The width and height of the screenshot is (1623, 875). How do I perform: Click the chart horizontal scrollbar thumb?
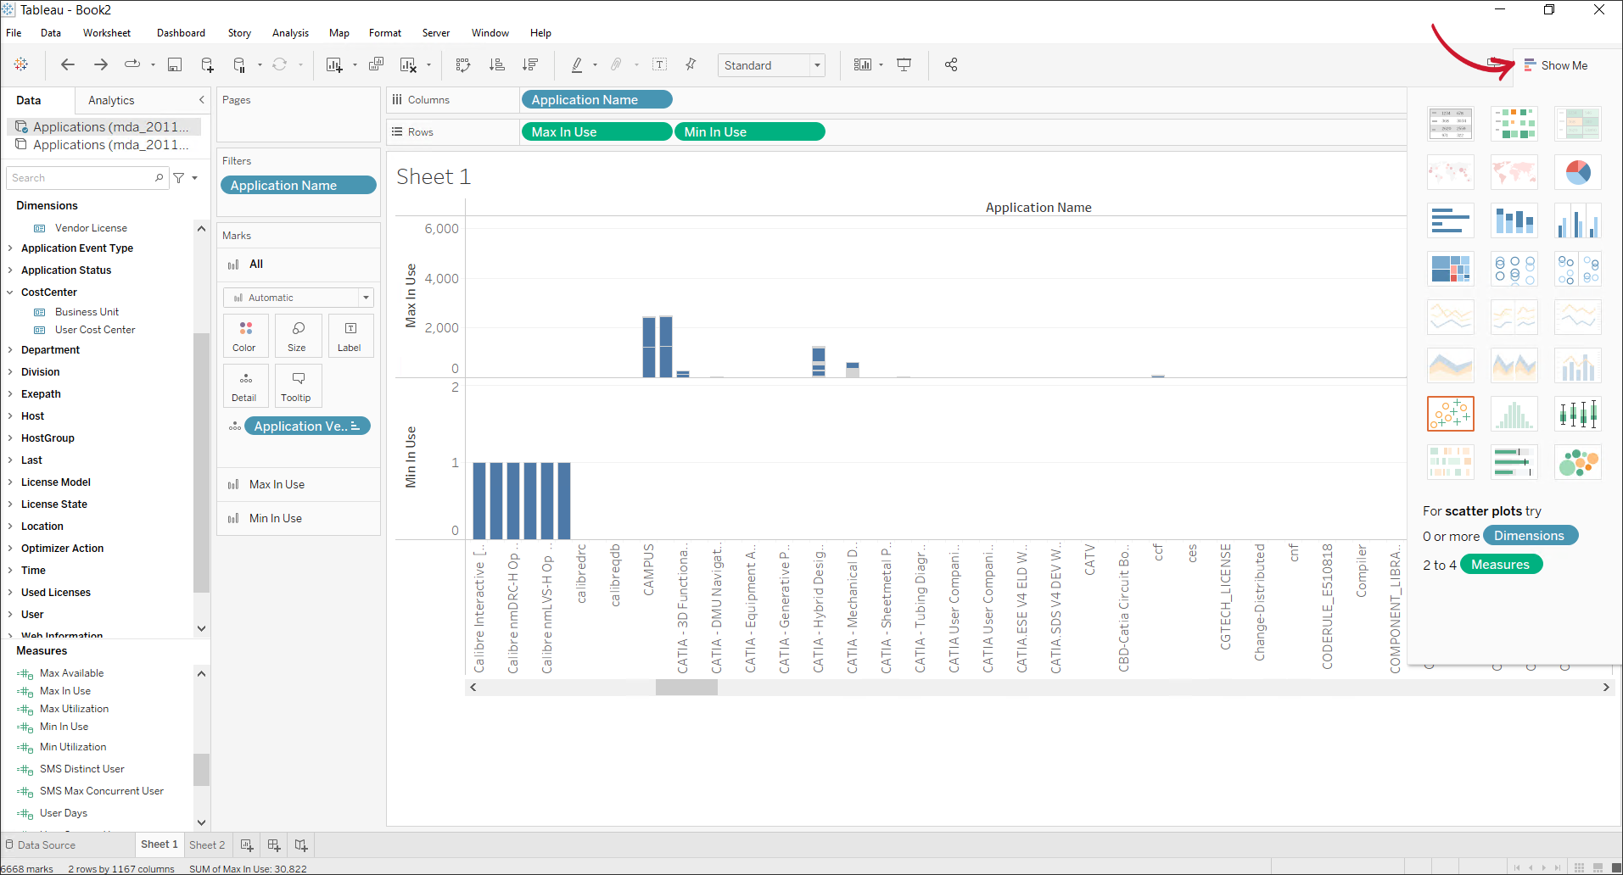tap(686, 688)
